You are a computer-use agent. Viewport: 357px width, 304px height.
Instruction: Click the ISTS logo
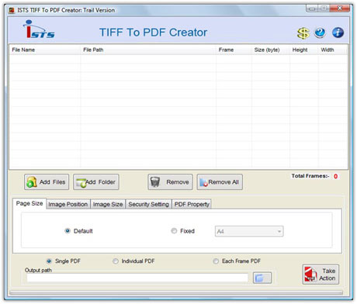39,29
